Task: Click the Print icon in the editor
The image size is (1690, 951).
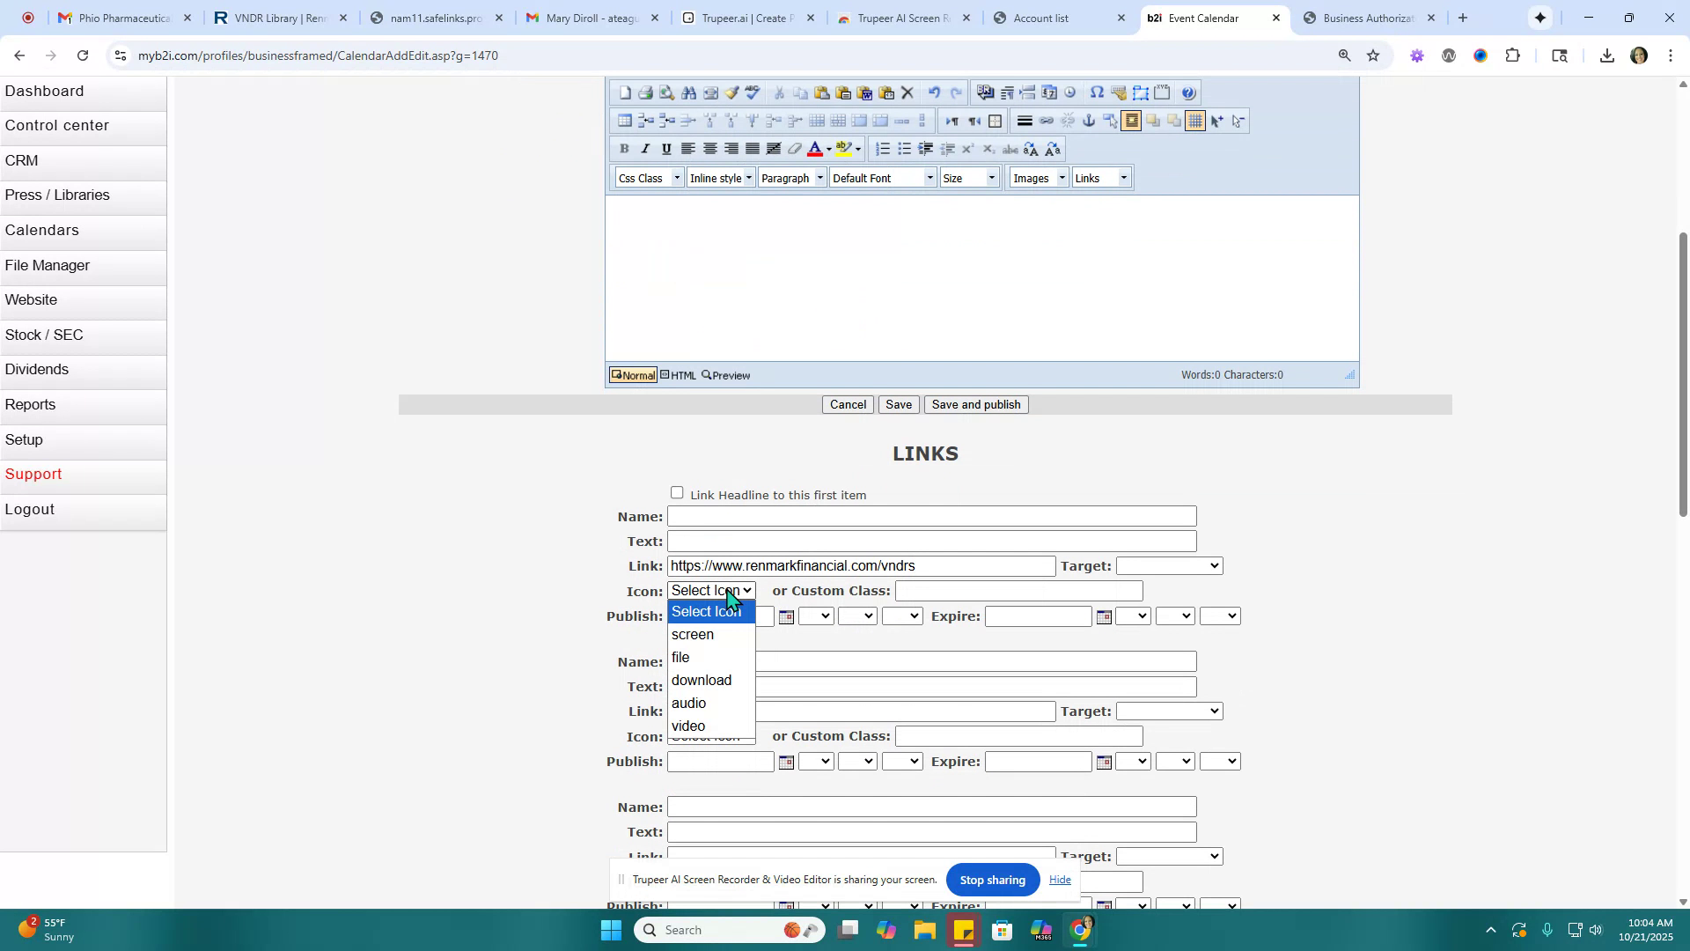Action: point(646,92)
